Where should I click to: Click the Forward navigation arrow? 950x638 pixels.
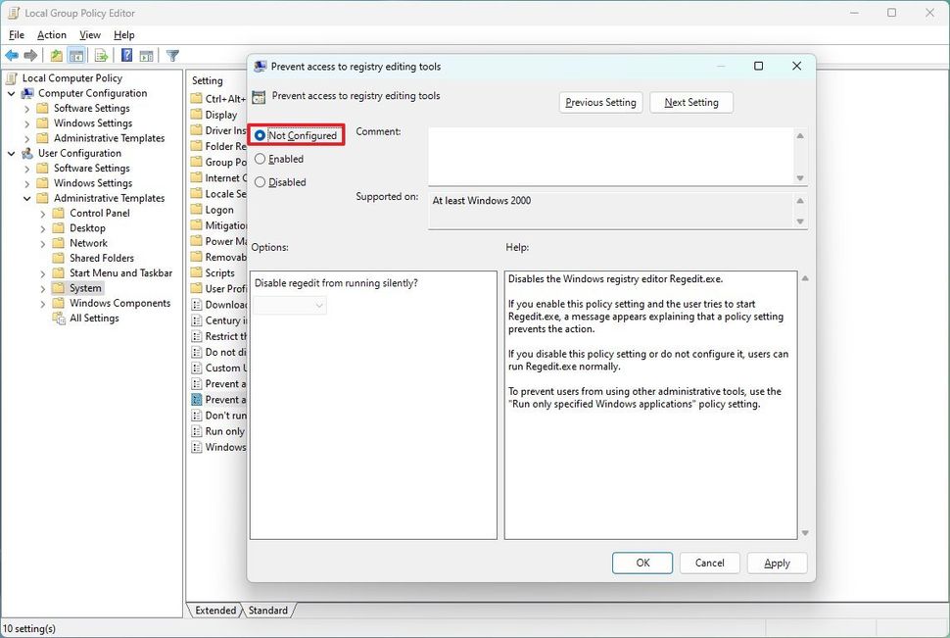click(x=30, y=56)
